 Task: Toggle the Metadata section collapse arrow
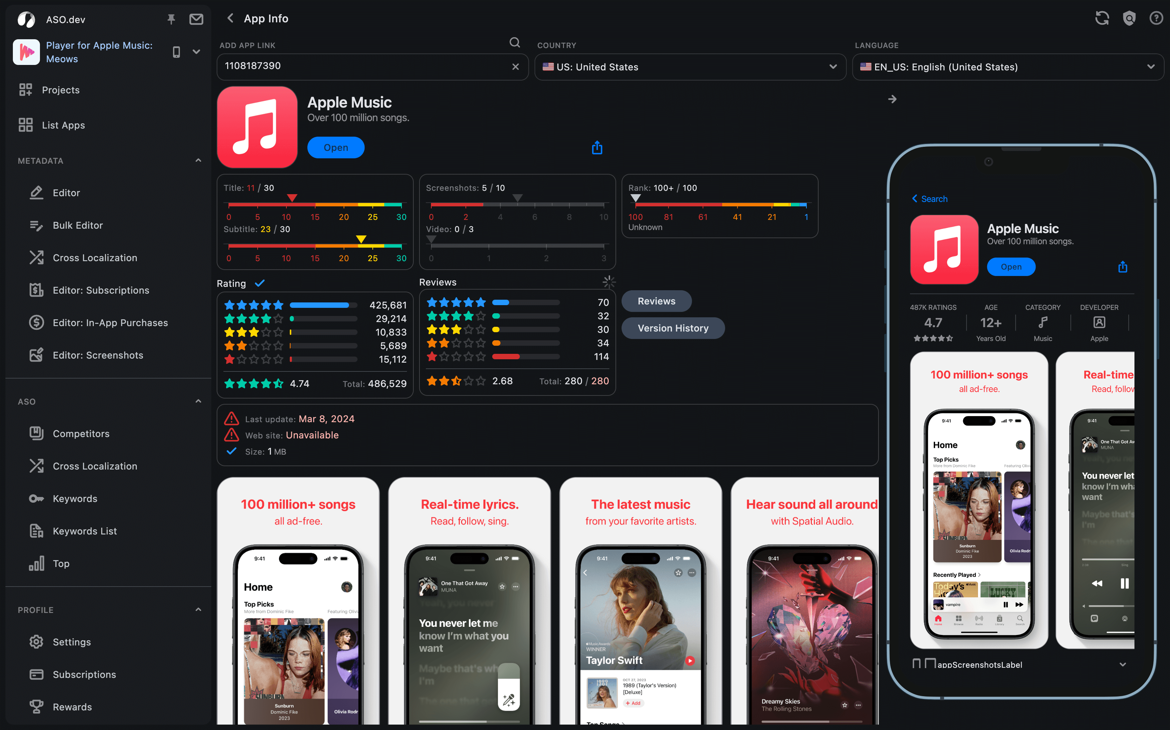click(198, 161)
